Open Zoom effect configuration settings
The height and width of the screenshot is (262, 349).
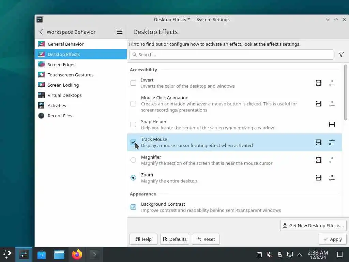(332, 177)
